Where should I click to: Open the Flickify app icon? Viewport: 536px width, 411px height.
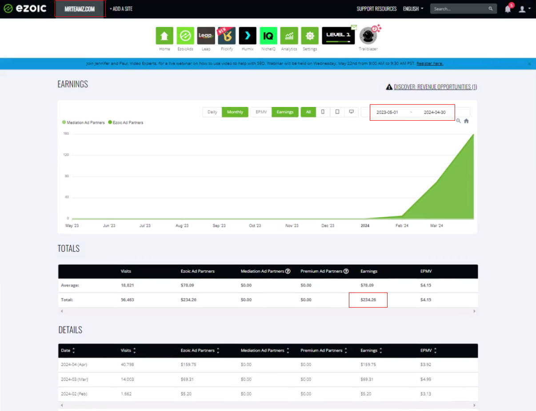(x=227, y=36)
